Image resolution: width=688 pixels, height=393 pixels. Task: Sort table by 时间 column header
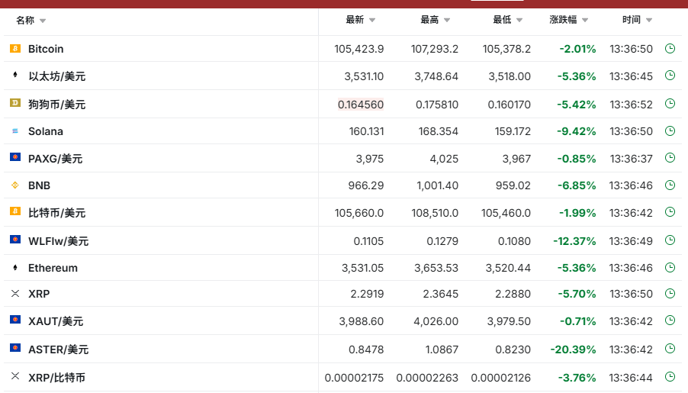click(x=631, y=20)
